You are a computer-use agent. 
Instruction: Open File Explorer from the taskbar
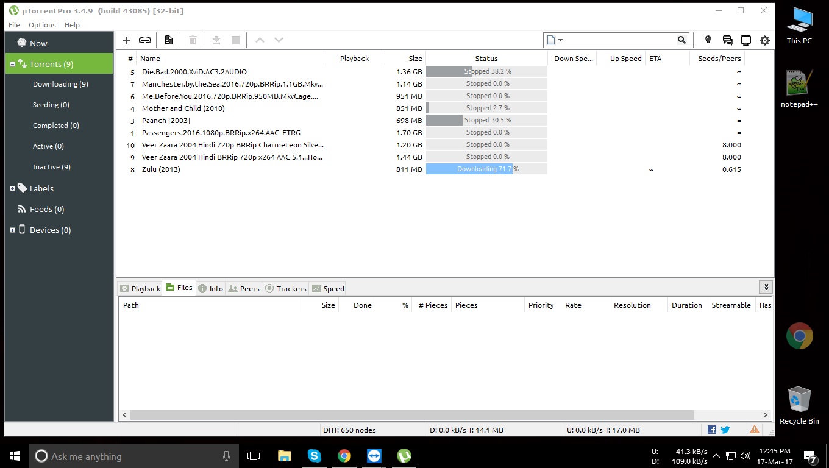(284, 456)
